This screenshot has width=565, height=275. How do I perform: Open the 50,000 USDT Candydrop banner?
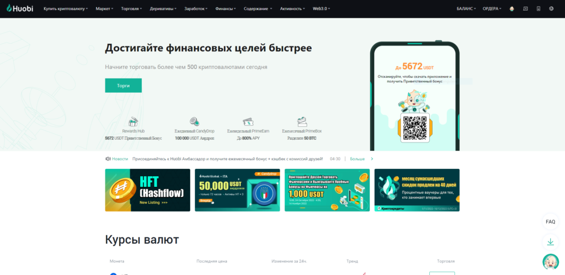pyautogui.click(x=237, y=190)
